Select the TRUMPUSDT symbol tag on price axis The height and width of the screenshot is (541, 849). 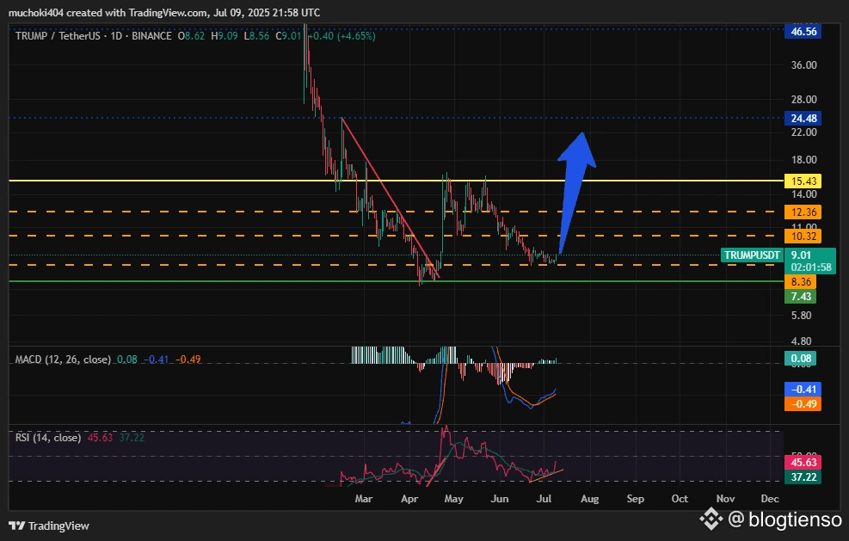(x=752, y=255)
